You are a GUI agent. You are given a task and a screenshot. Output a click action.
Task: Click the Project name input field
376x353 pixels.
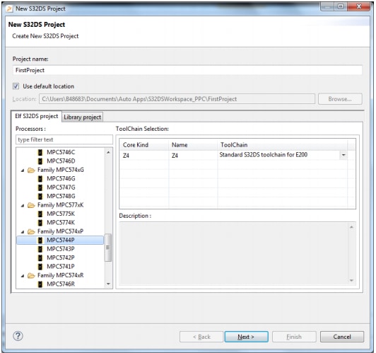[187, 70]
